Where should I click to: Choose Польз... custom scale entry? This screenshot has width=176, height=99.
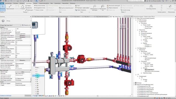click(x=37, y=68)
